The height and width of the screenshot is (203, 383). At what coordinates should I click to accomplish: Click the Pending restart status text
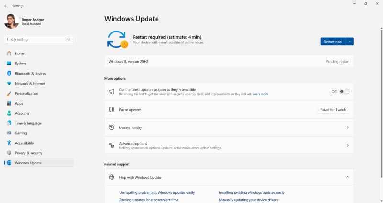(338, 62)
